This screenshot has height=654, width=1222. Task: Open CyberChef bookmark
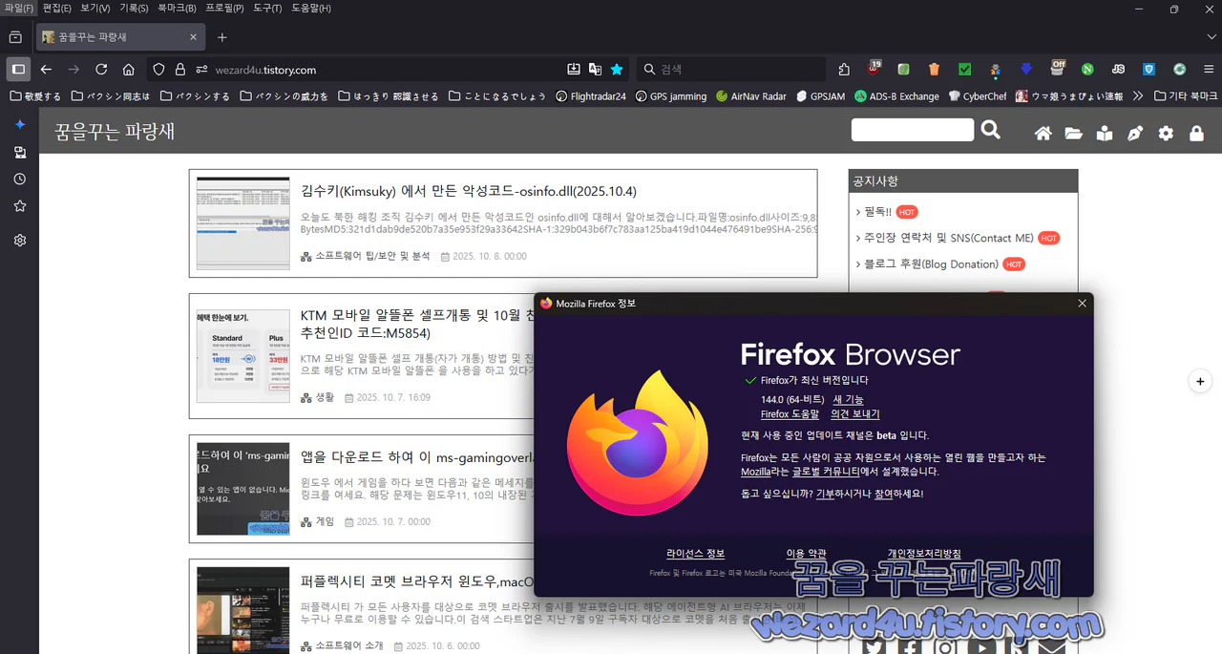977,96
